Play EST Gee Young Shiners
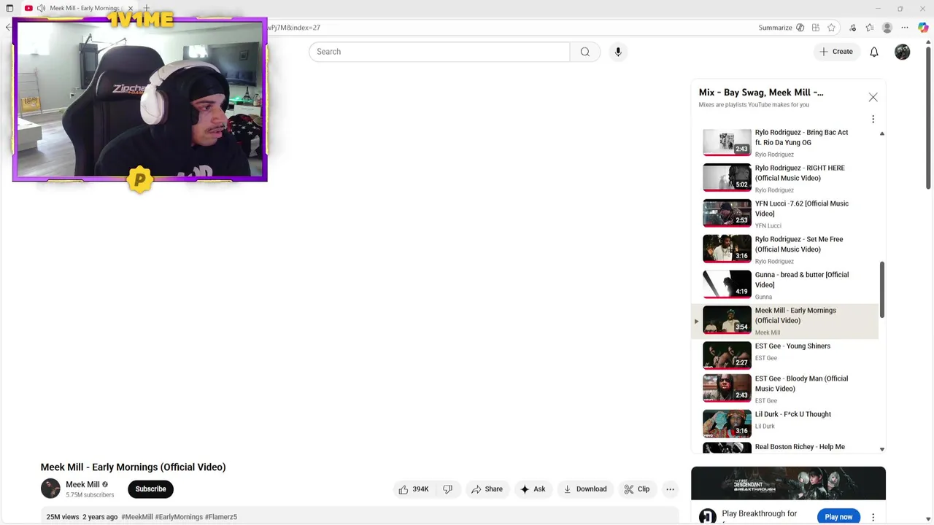 tap(792, 346)
